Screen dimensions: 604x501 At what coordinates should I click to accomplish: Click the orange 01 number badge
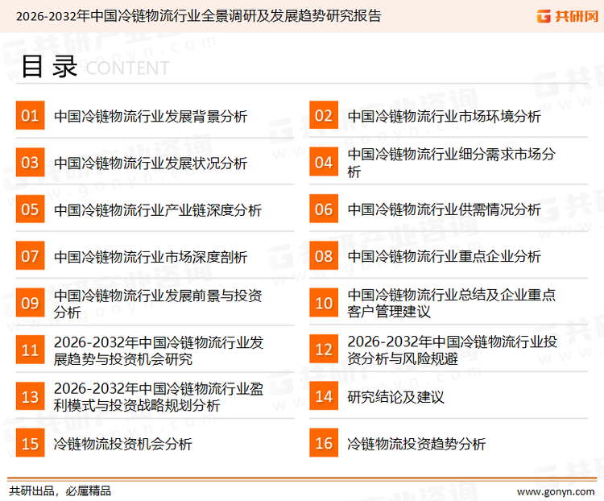(30, 115)
